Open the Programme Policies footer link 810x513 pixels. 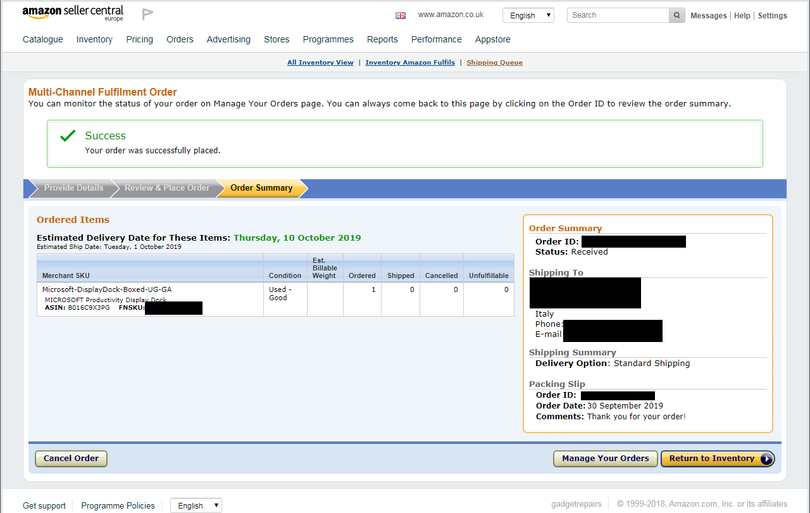(118, 506)
